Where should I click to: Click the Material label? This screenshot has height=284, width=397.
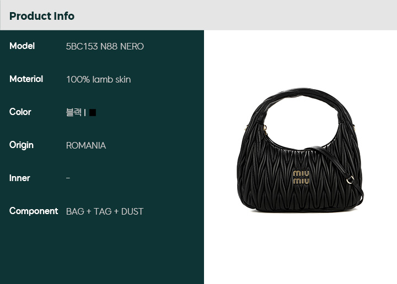coord(26,79)
